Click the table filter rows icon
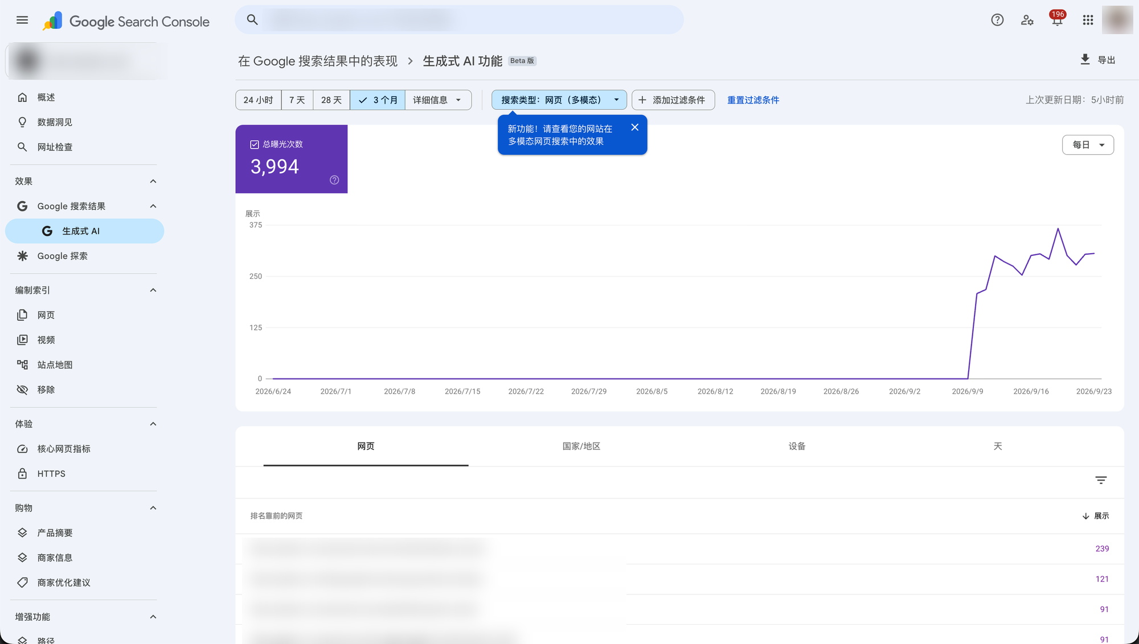This screenshot has height=644, width=1139. pos(1101,481)
